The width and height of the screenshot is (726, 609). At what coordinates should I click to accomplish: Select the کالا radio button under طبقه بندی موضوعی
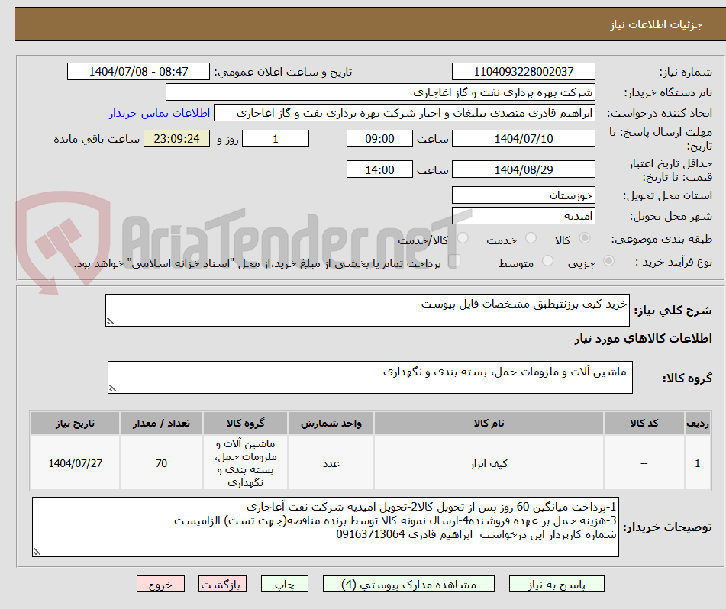(x=585, y=238)
